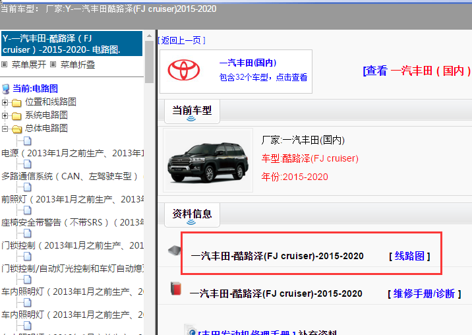Click the 系统电路图 folder icon
Image resolution: width=472 pixels, height=335 pixels.
[16, 116]
